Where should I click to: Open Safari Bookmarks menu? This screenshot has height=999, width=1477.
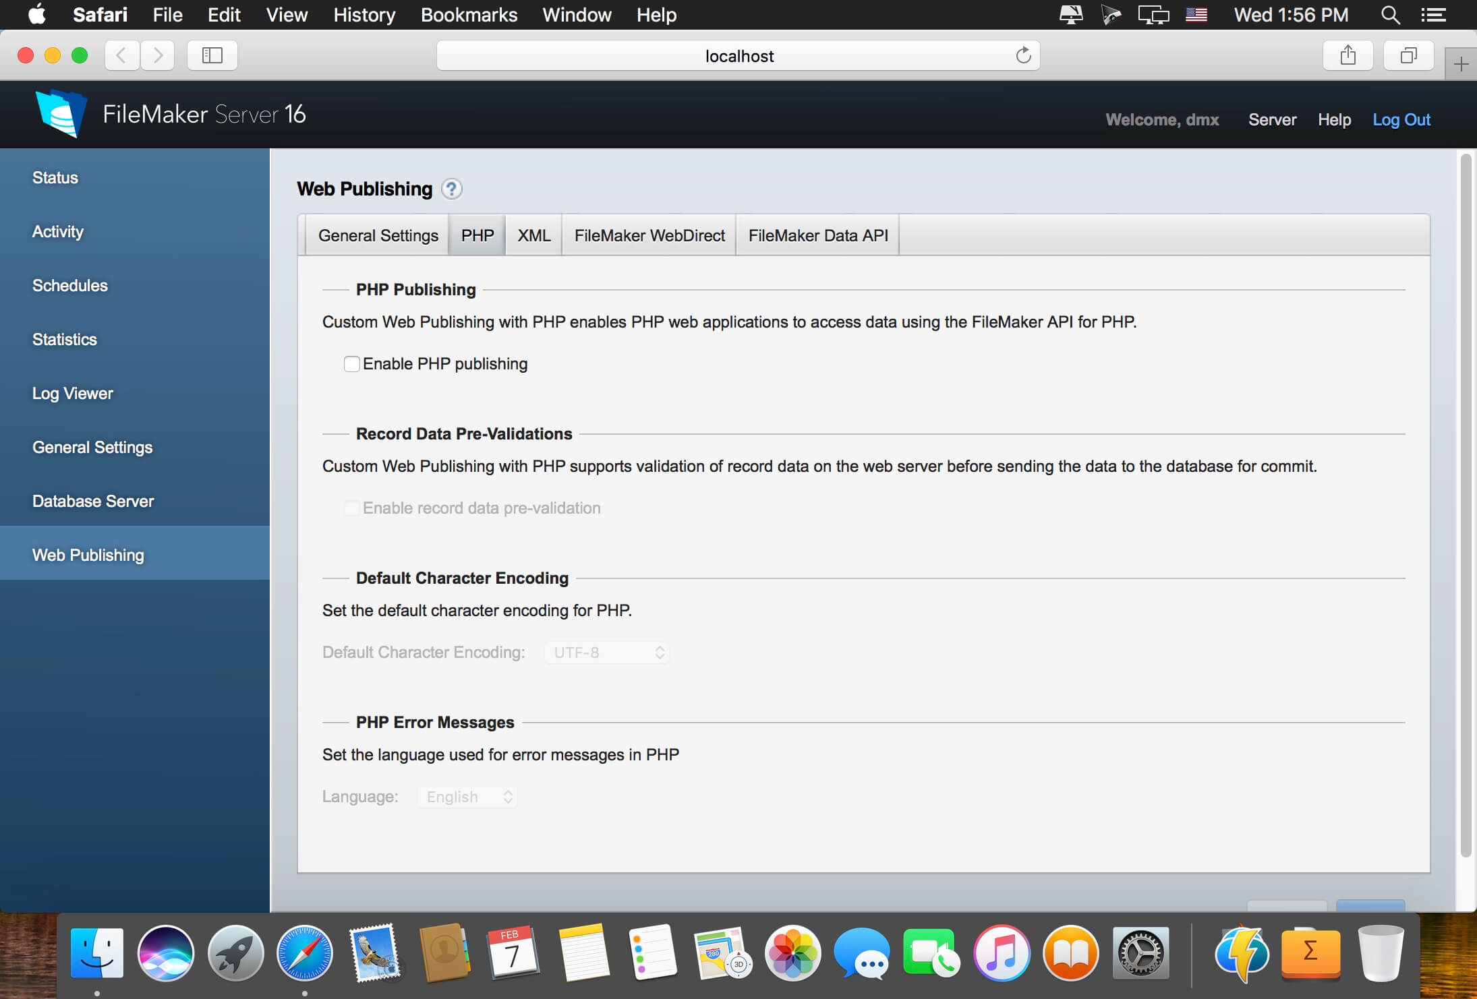pyautogui.click(x=469, y=15)
